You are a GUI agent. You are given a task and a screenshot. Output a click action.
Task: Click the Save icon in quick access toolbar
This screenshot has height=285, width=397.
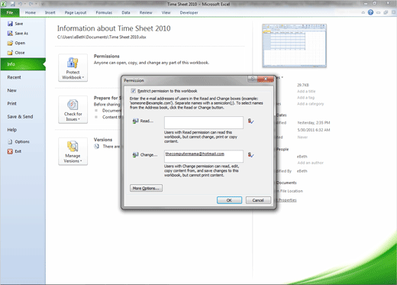coord(12,4)
